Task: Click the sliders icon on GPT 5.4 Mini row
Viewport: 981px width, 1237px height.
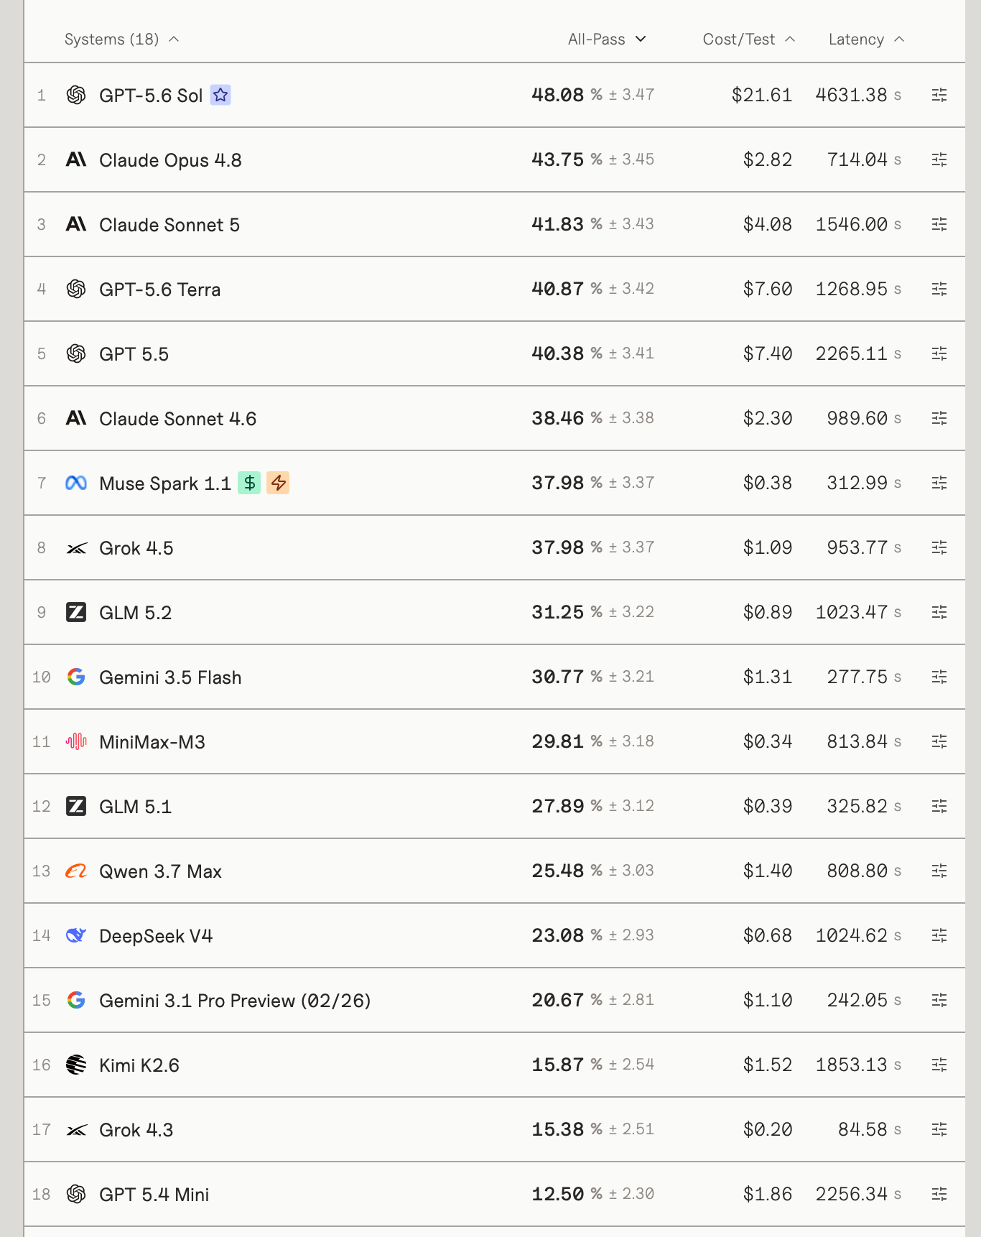Action: [939, 1194]
